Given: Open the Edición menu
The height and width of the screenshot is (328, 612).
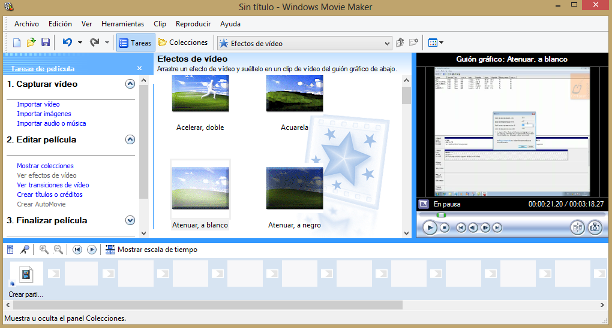Looking at the screenshot, I should point(60,24).
